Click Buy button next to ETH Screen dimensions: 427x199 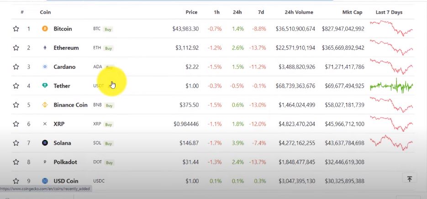pyautogui.click(x=108, y=48)
